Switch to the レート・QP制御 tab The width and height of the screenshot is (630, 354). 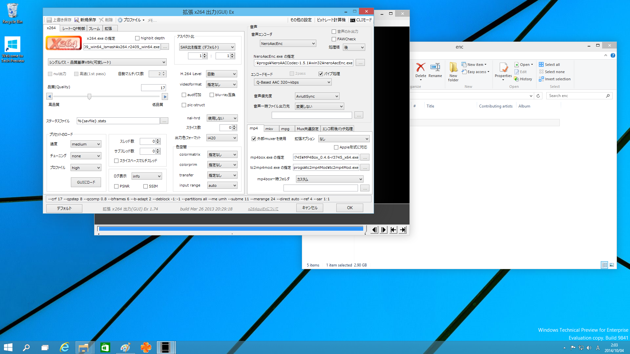pyautogui.click(x=73, y=29)
